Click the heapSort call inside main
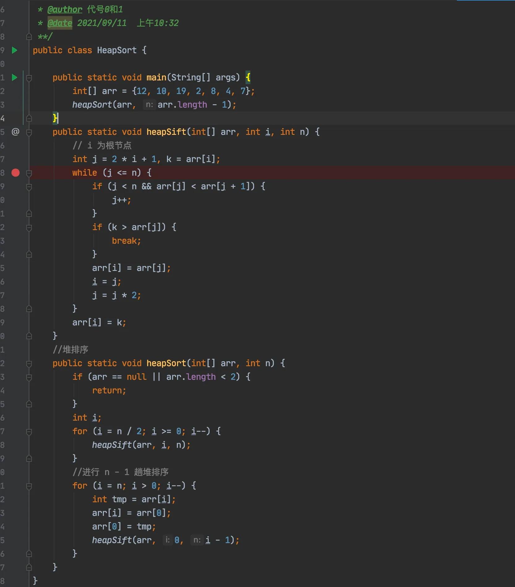The width and height of the screenshot is (515, 587). pos(92,105)
